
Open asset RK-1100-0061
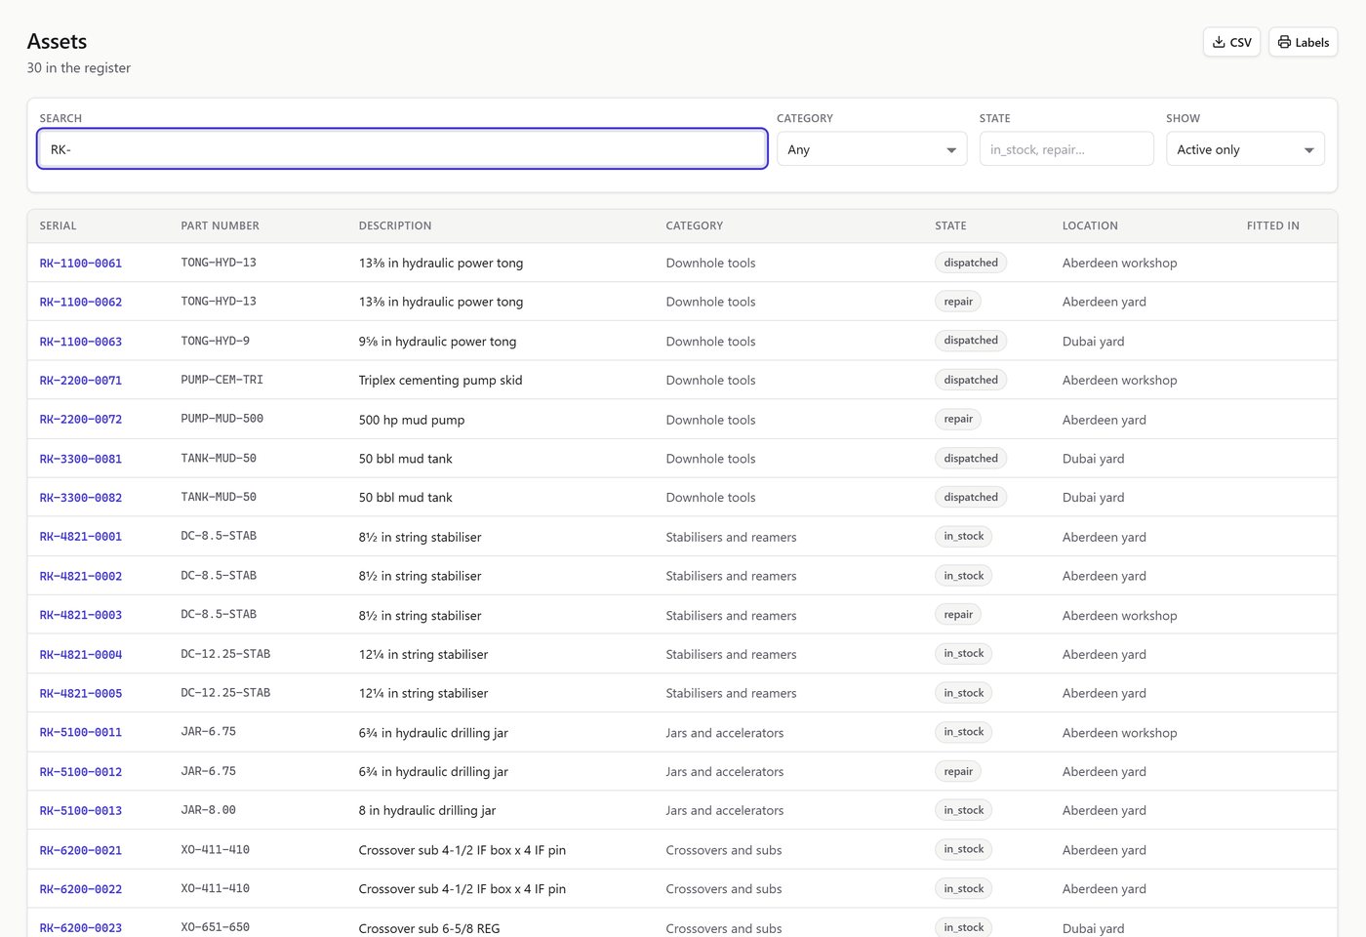(x=81, y=264)
